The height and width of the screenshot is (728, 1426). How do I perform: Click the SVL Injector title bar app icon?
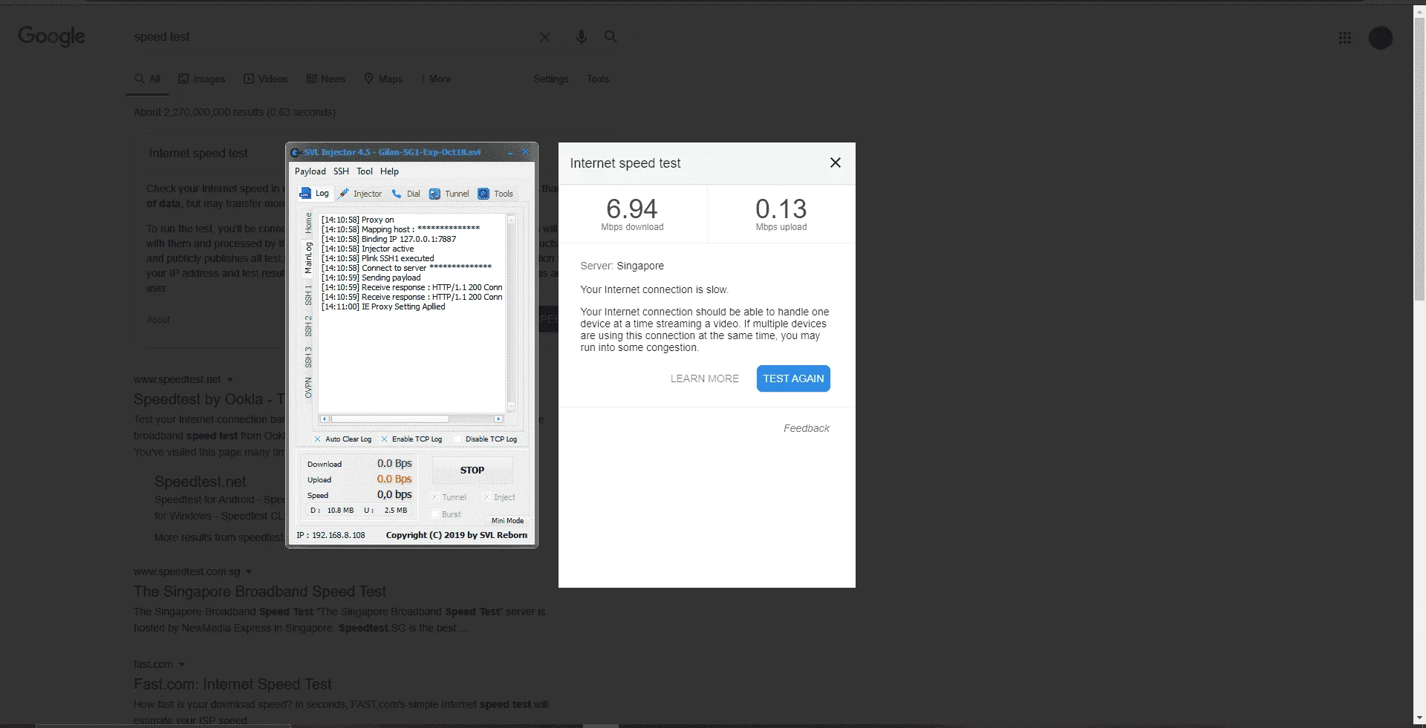(296, 152)
